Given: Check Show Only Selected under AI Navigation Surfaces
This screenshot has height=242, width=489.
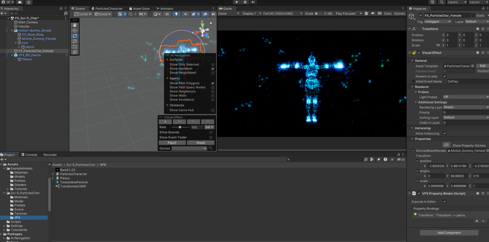Looking at the screenshot, I should click(213, 65).
